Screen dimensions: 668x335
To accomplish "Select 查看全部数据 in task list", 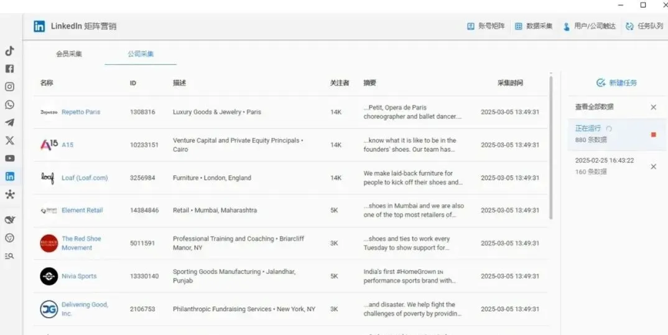I will (595, 107).
